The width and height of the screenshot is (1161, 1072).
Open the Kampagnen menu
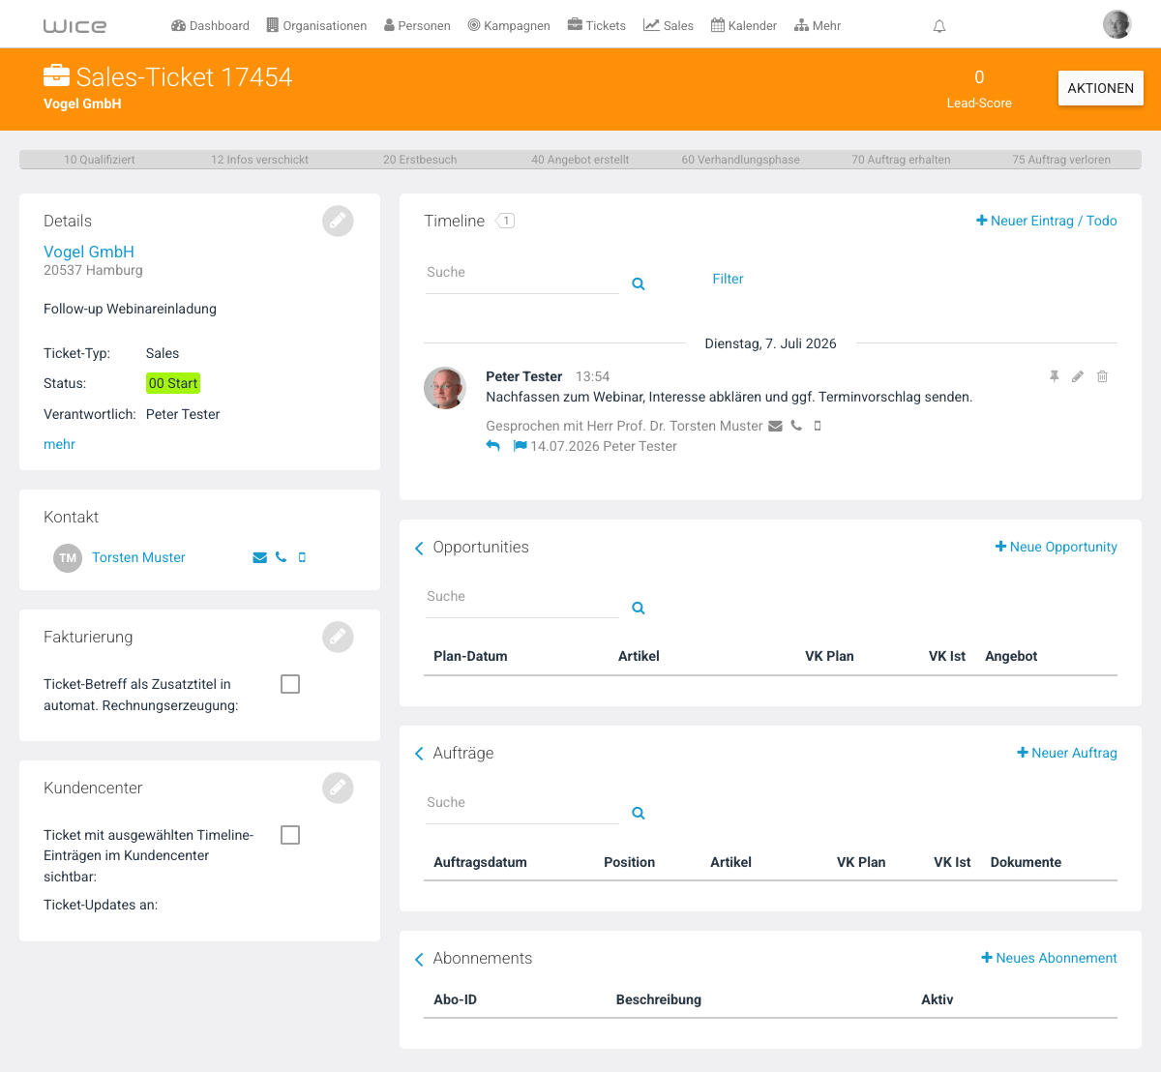(x=509, y=26)
